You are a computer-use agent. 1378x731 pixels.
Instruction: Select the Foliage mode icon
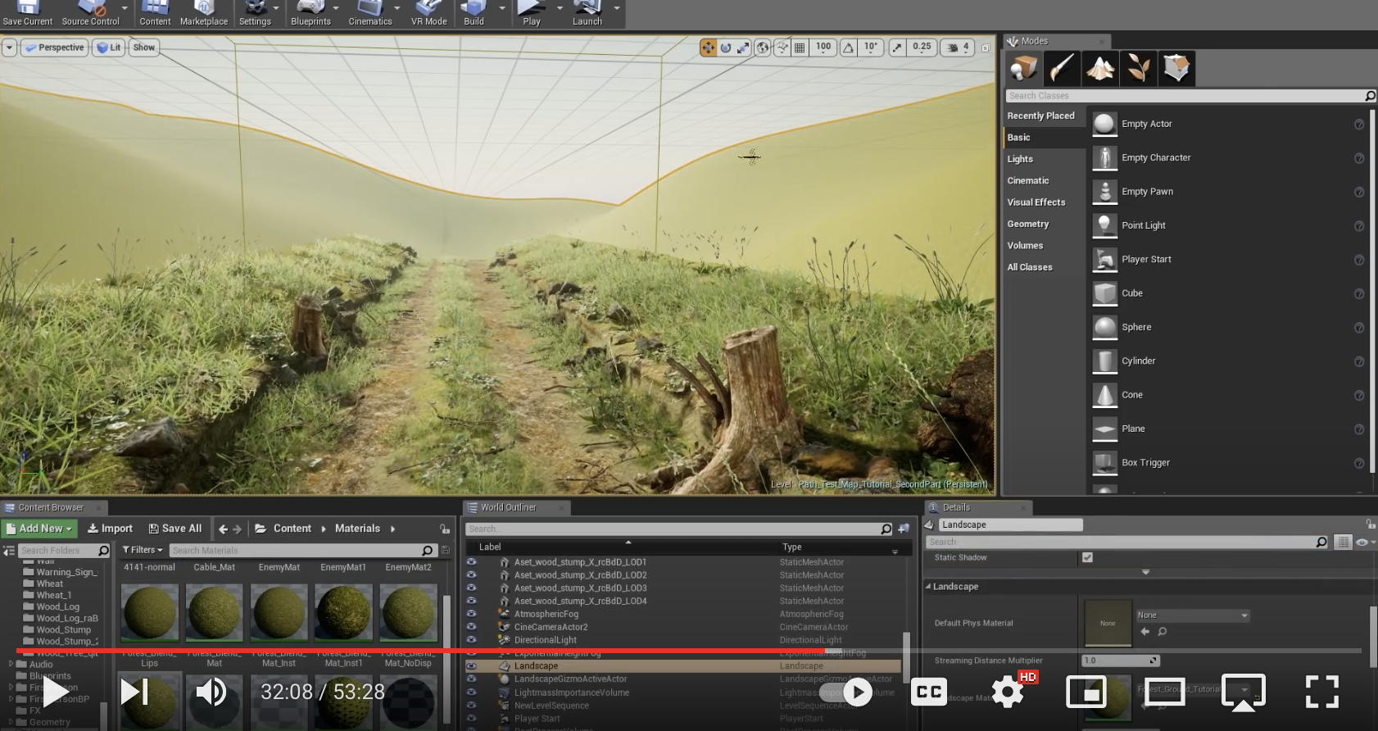click(x=1138, y=69)
